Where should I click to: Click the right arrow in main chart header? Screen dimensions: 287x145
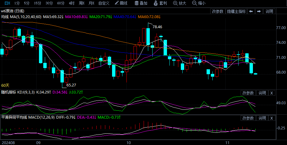tap(259, 11)
